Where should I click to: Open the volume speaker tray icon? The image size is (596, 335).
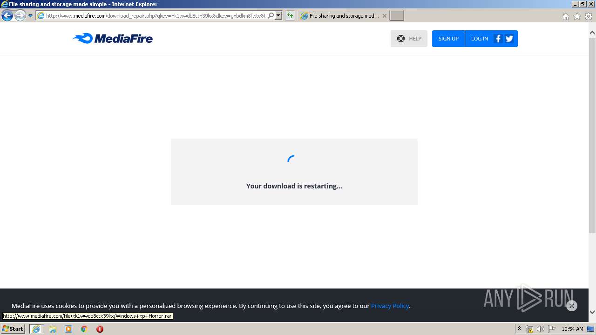pos(540,329)
